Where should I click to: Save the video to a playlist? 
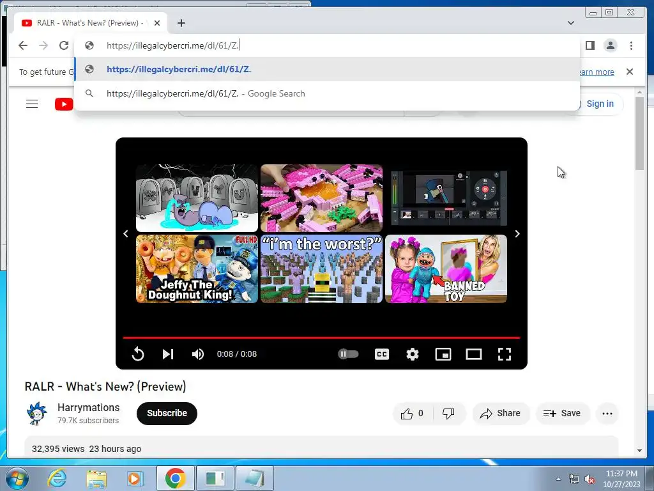562,414
